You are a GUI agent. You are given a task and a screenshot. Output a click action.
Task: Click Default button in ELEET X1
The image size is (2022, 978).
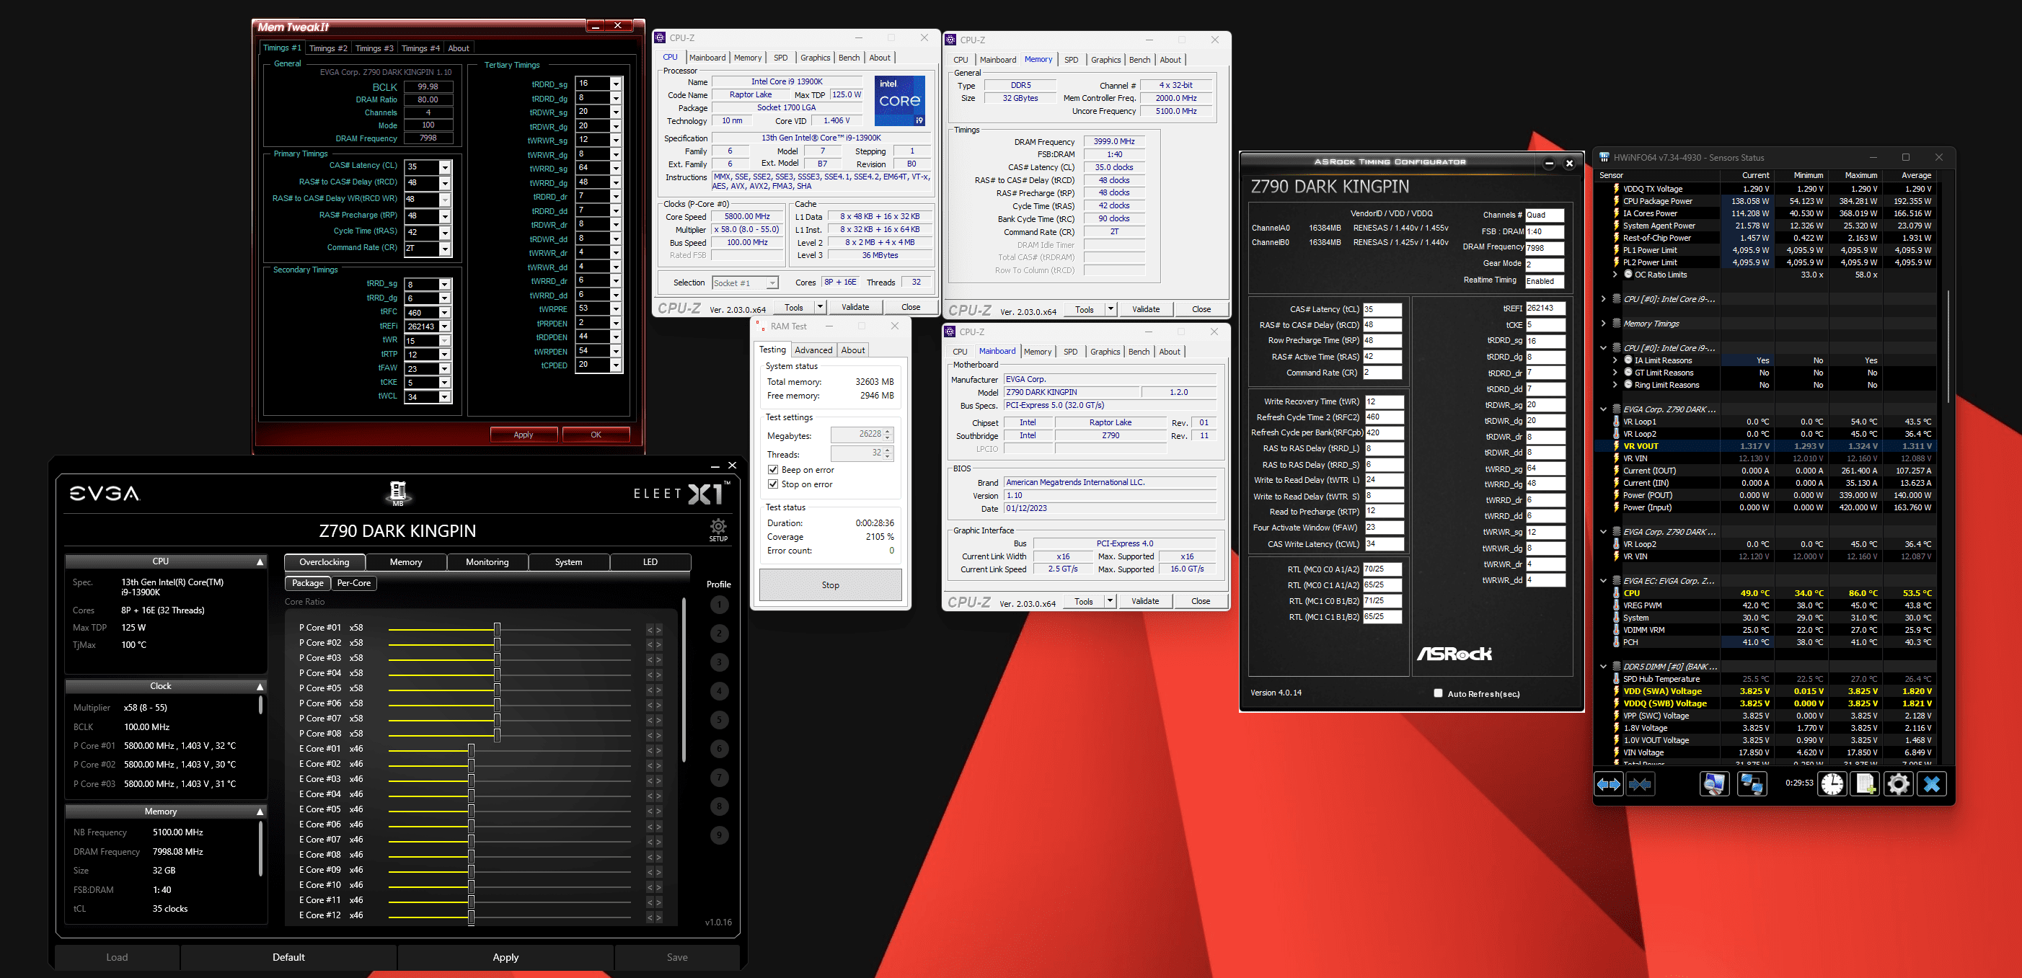coord(289,957)
